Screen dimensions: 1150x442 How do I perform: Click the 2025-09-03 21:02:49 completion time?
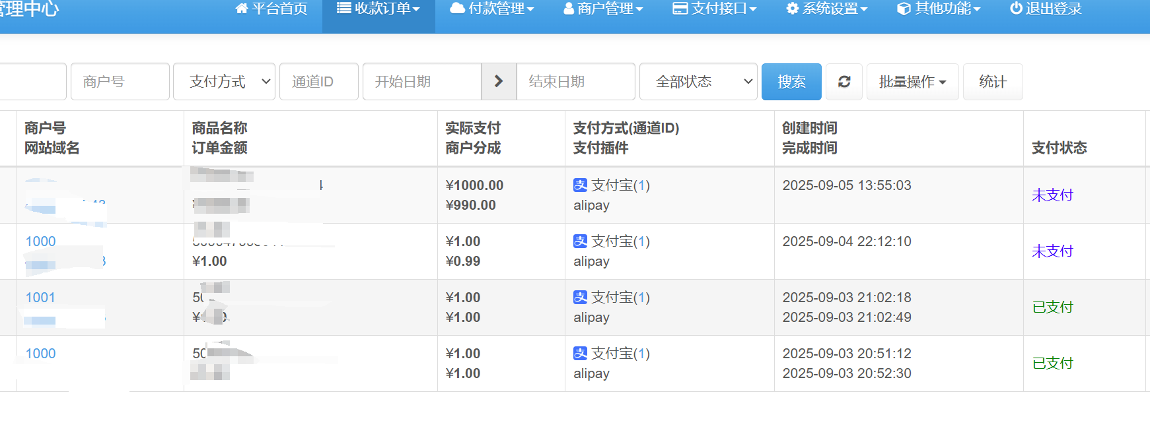[847, 317]
